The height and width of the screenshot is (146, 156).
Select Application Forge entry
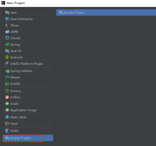pos(28,110)
